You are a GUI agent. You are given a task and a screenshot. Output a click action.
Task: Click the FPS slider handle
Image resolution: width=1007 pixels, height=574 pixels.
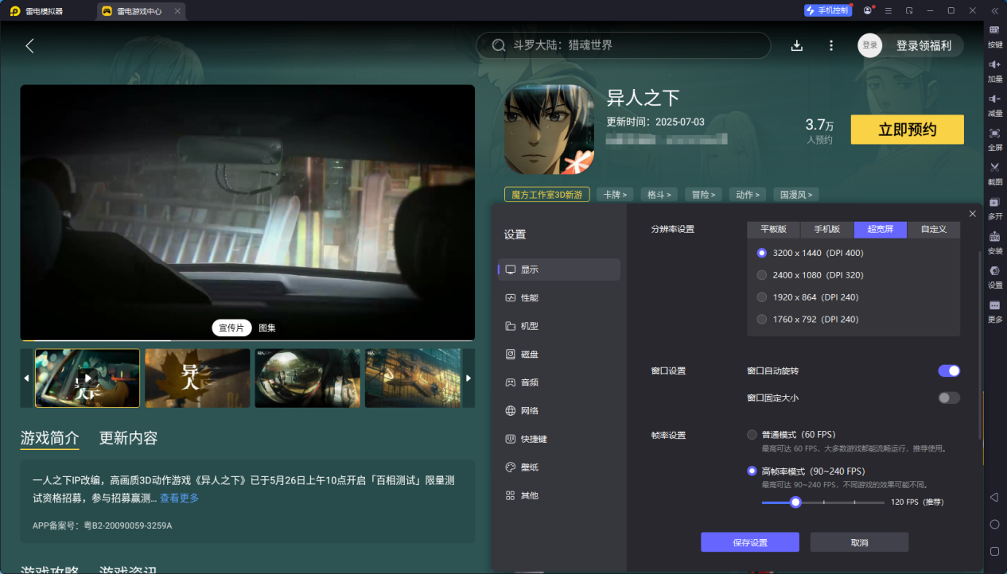[795, 502]
